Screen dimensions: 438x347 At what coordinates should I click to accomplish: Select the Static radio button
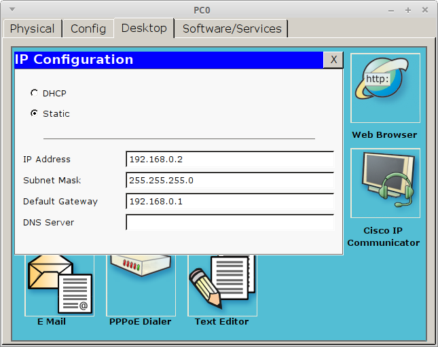pyautogui.click(x=34, y=113)
